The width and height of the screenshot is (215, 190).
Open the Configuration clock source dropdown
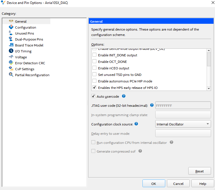[x=183, y=124]
